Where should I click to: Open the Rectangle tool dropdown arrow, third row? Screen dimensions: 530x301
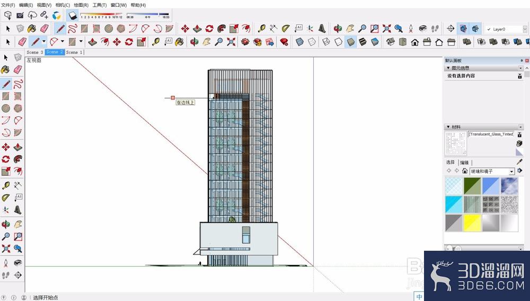click(x=81, y=42)
